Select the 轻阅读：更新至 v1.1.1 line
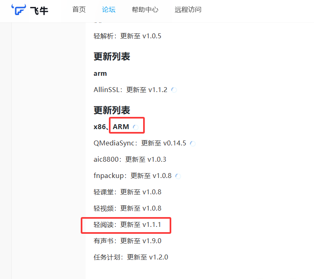The height and width of the screenshot is (279, 314). pyautogui.click(x=127, y=224)
